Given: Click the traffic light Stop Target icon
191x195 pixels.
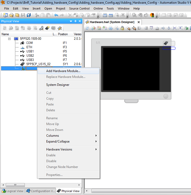Looking at the screenshot, I should tap(152, 15).
